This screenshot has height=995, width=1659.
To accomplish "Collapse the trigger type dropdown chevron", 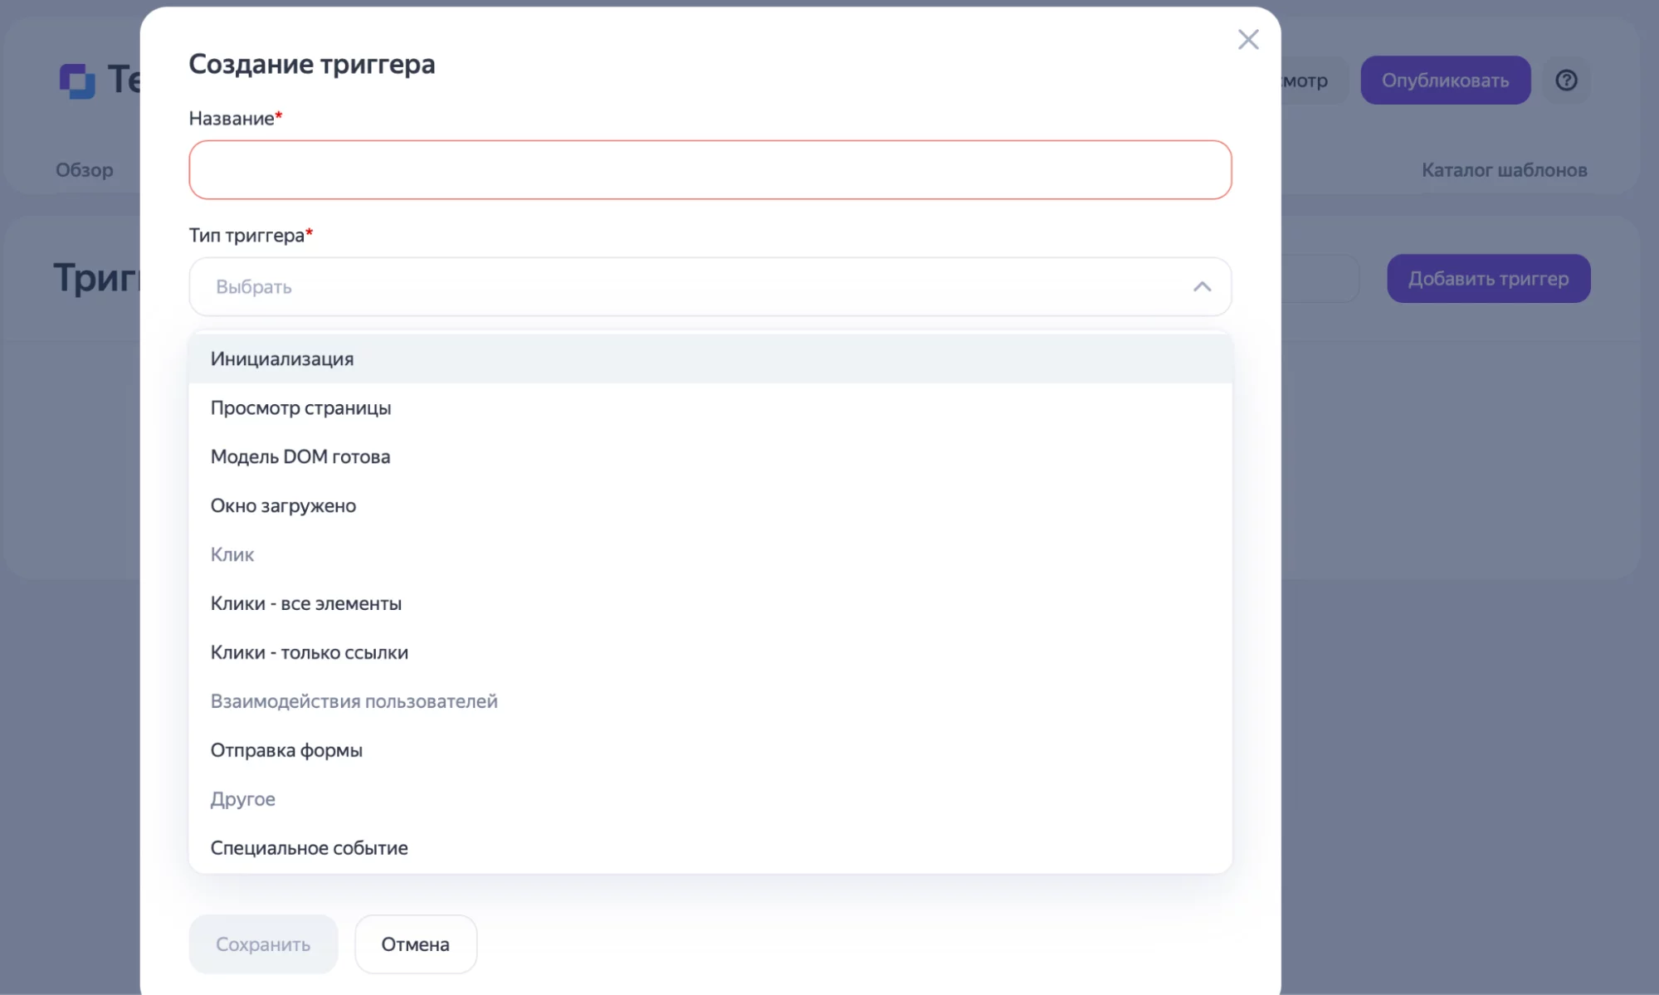I will point(1201,287).
